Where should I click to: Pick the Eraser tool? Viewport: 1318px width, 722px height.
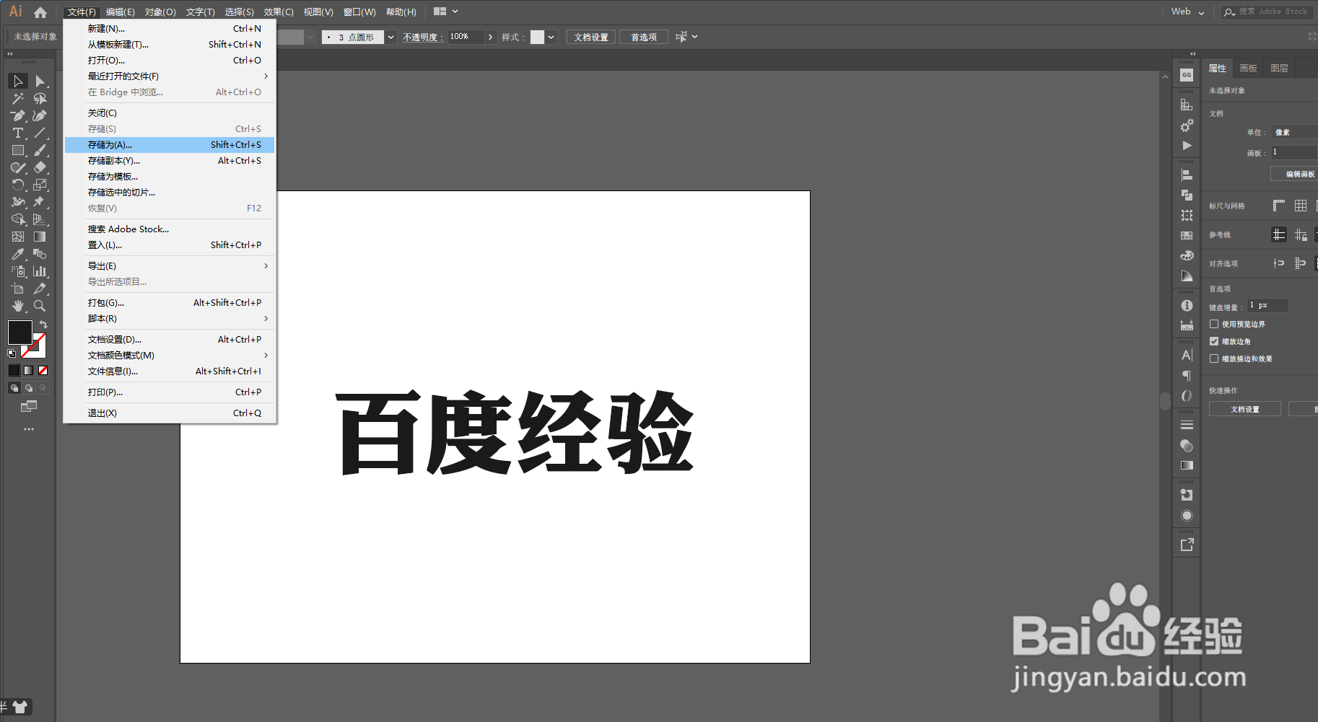pos(40,167)
